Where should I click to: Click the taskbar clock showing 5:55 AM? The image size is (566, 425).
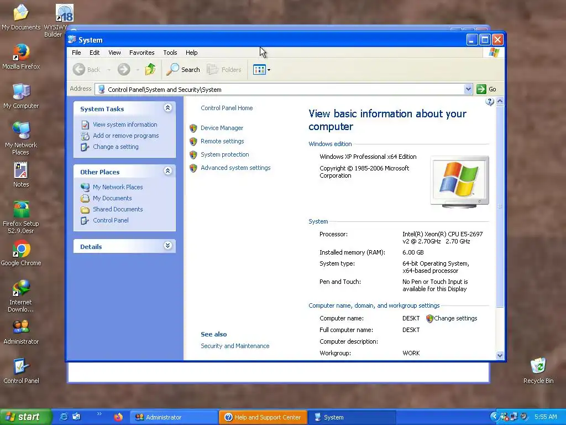click(546, 417)
